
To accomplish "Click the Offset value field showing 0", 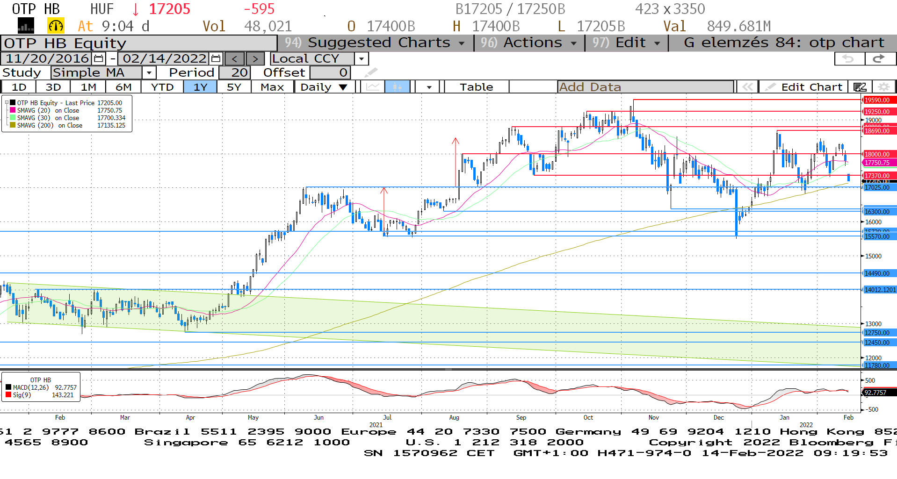I will (330, 73).
